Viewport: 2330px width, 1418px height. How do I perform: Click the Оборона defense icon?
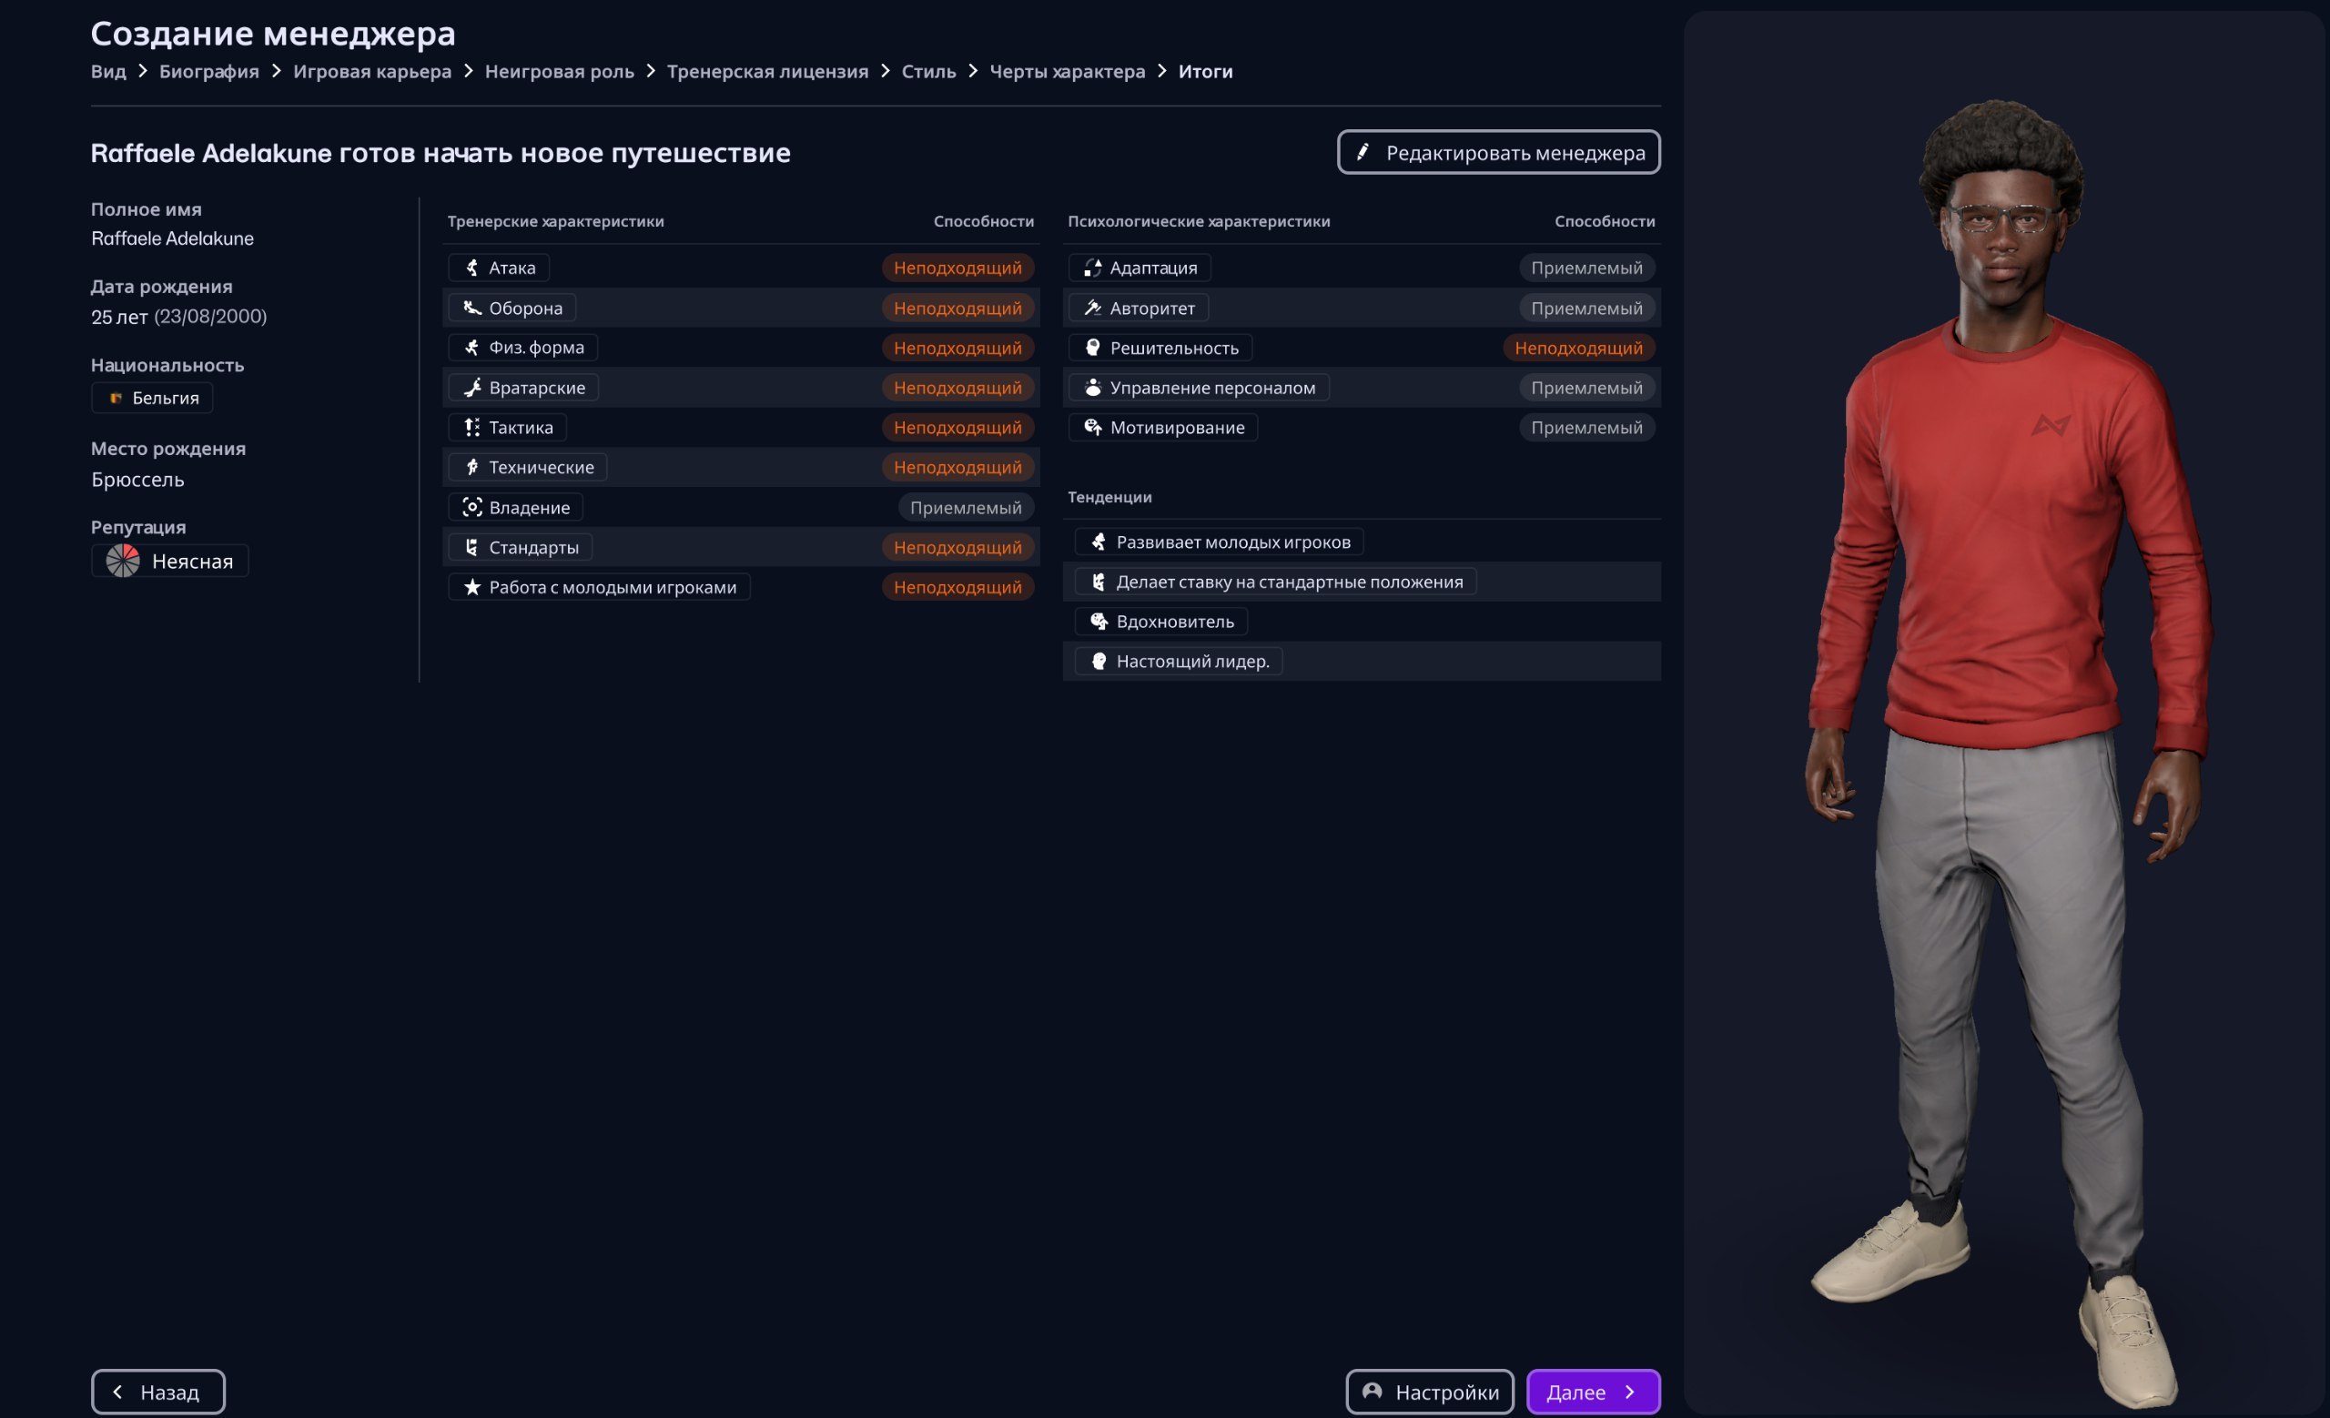click(471, 308)
